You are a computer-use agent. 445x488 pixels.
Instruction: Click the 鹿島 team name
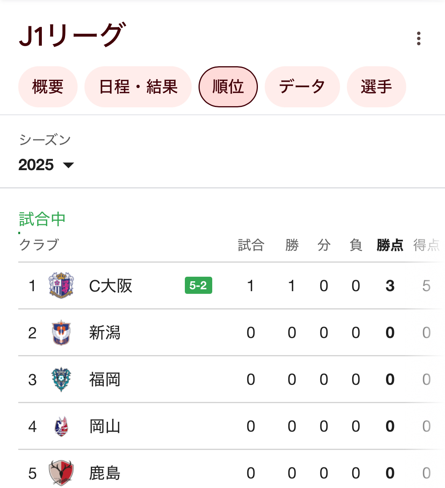(105, 473)
